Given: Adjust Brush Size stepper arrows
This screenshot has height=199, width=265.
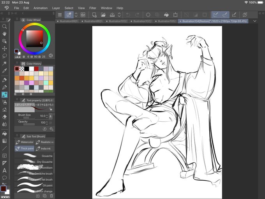Looking at the screenshot, I should (47, 116).
